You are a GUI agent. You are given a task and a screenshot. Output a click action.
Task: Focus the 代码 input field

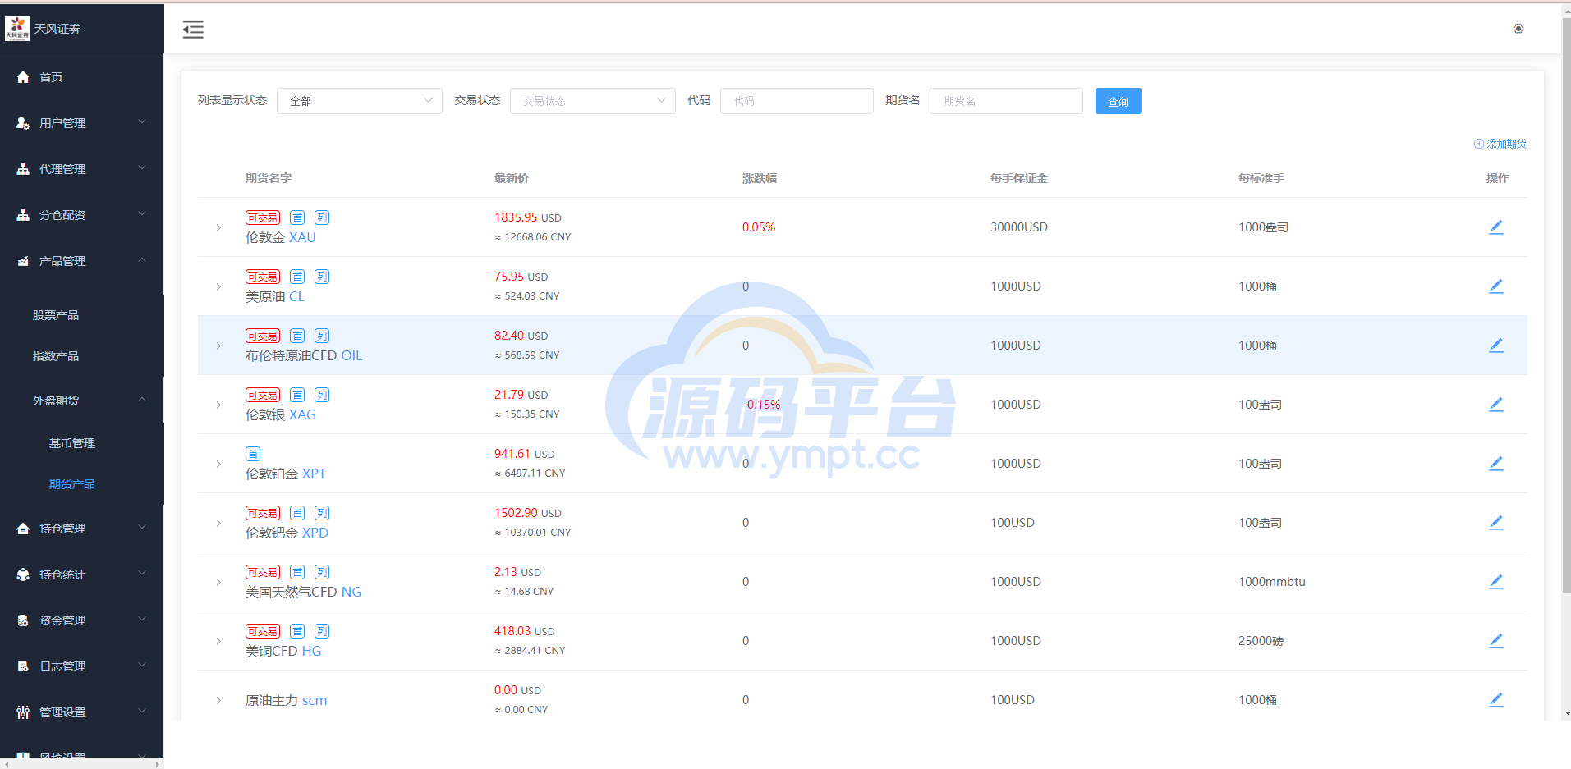tap(797, 101)
